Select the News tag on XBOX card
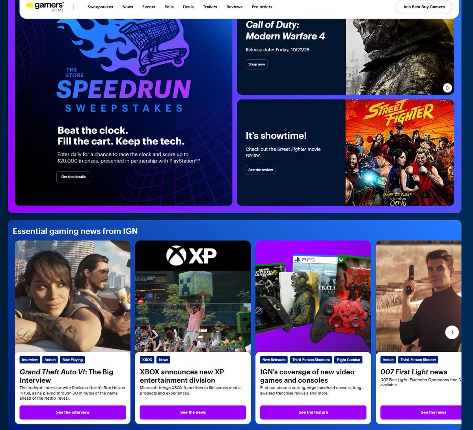This screenshot has width=473, height=430. point(164,360)
